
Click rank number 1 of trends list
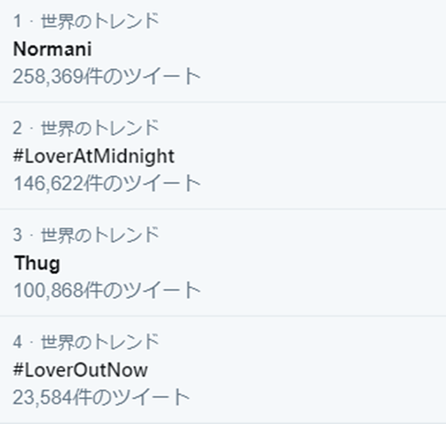[17, 21]
